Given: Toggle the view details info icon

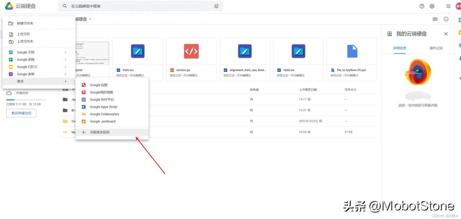Looking at the screenshot, I should coord(446,19).
